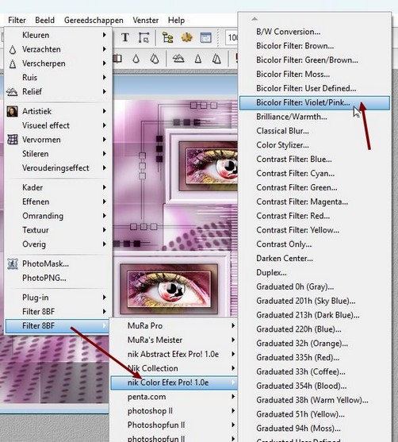The image size is (398, 442).
Task: Select the highlighted Filter 8BF entry
Action: coord(57,326)
